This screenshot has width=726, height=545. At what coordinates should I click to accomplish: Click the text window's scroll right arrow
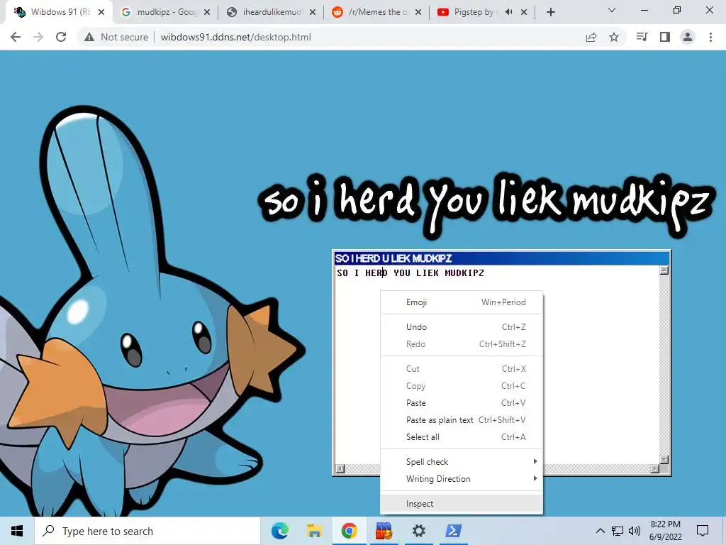click(x=654, y=469)
